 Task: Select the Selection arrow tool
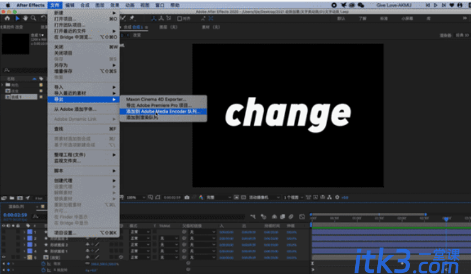[x=18, y=18]
